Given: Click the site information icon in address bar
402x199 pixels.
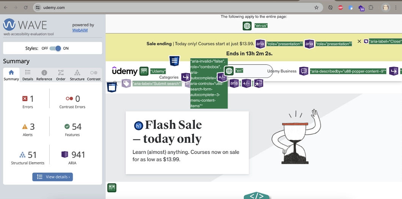Looking at the screenshot, I should point(38,8).
